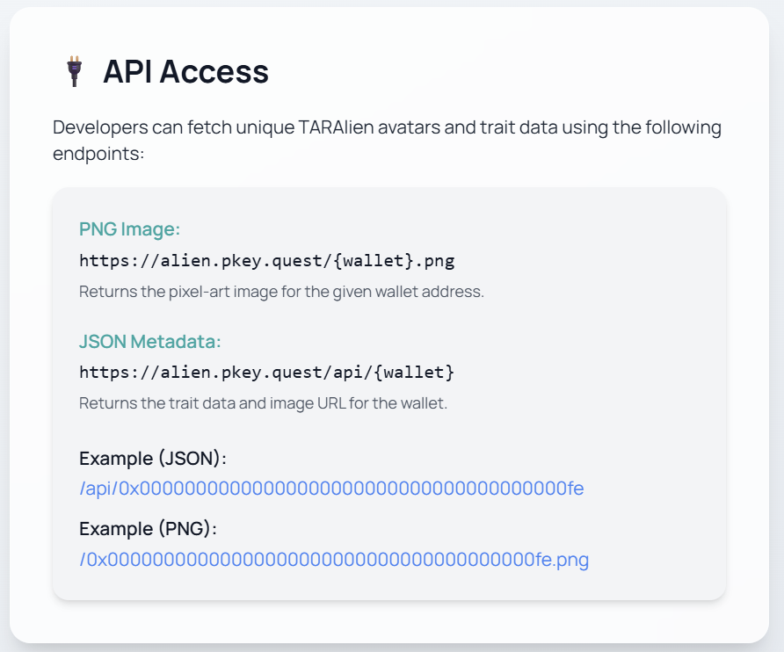Image resolution: width=784 pixels, height=652 pixels.
Task: Click the PNG Image: label
Action: (x=129, y=229)
